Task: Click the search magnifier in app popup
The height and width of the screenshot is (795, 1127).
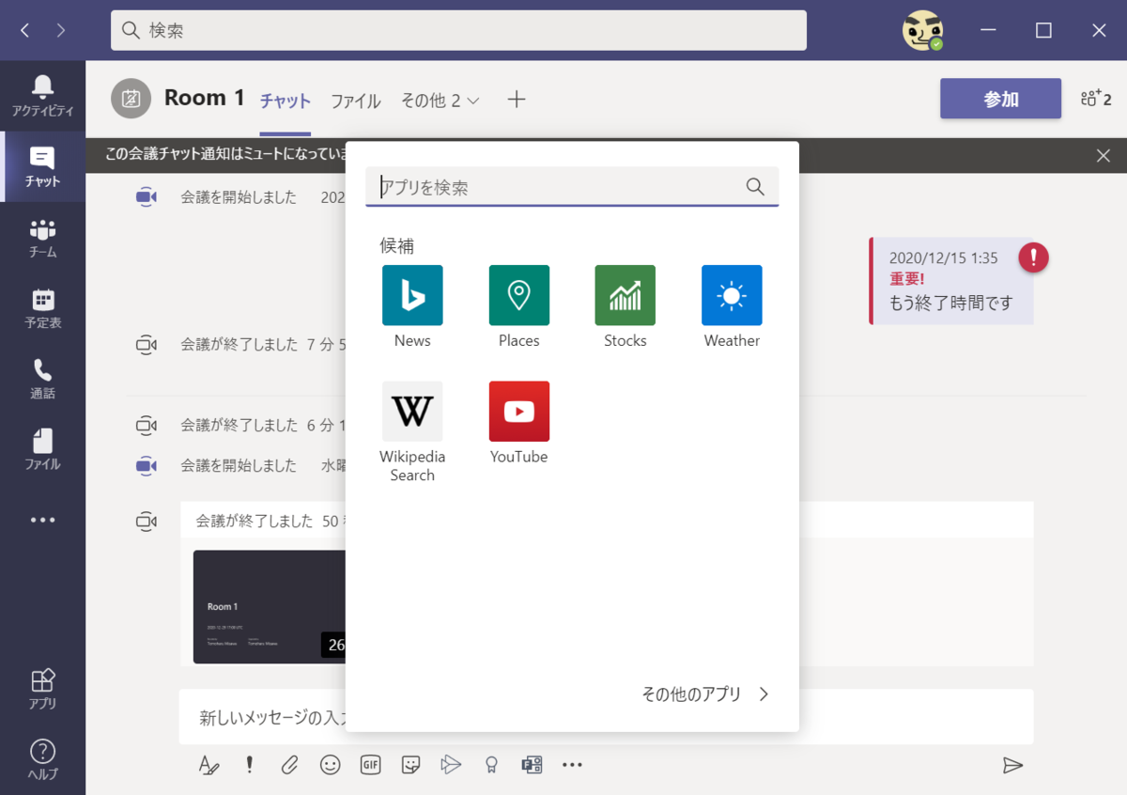Action: point(755,186)
